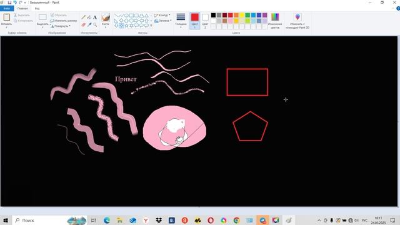The height and width of the screenshot is (225, 400).
Task: Switch to the Home (Главная) tab
Action: click(22, 8)
